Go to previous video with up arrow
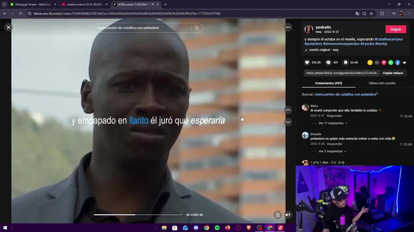Image resolution: width=414 pixels, height=232 pixels. (x=288, y=110)
